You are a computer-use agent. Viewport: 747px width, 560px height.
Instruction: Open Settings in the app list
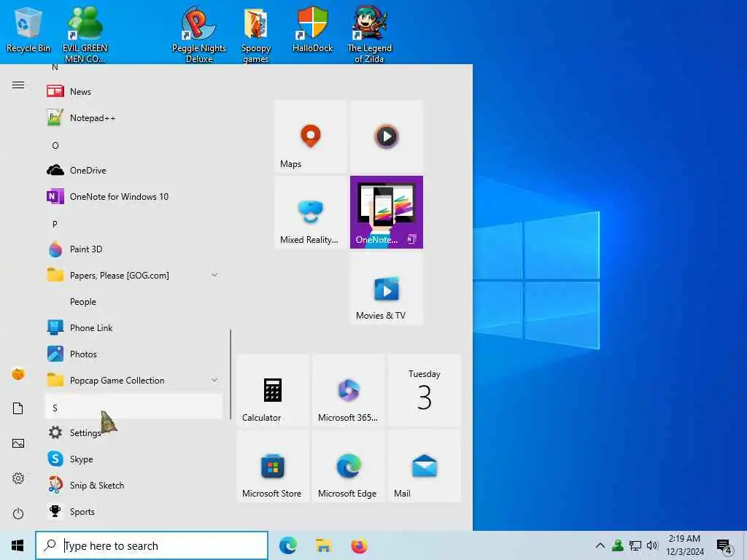point(133,432)
